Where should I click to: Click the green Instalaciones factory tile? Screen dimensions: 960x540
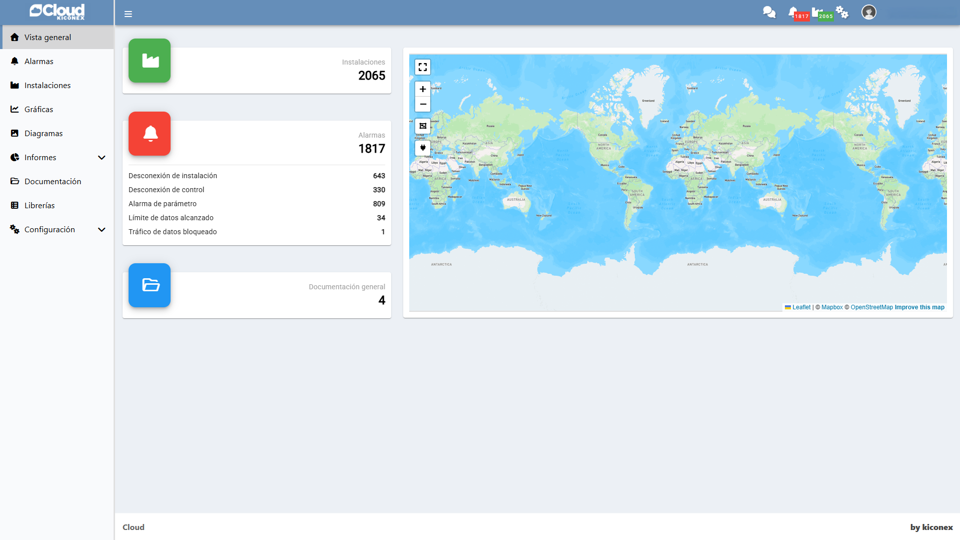[x=150, y=61]
